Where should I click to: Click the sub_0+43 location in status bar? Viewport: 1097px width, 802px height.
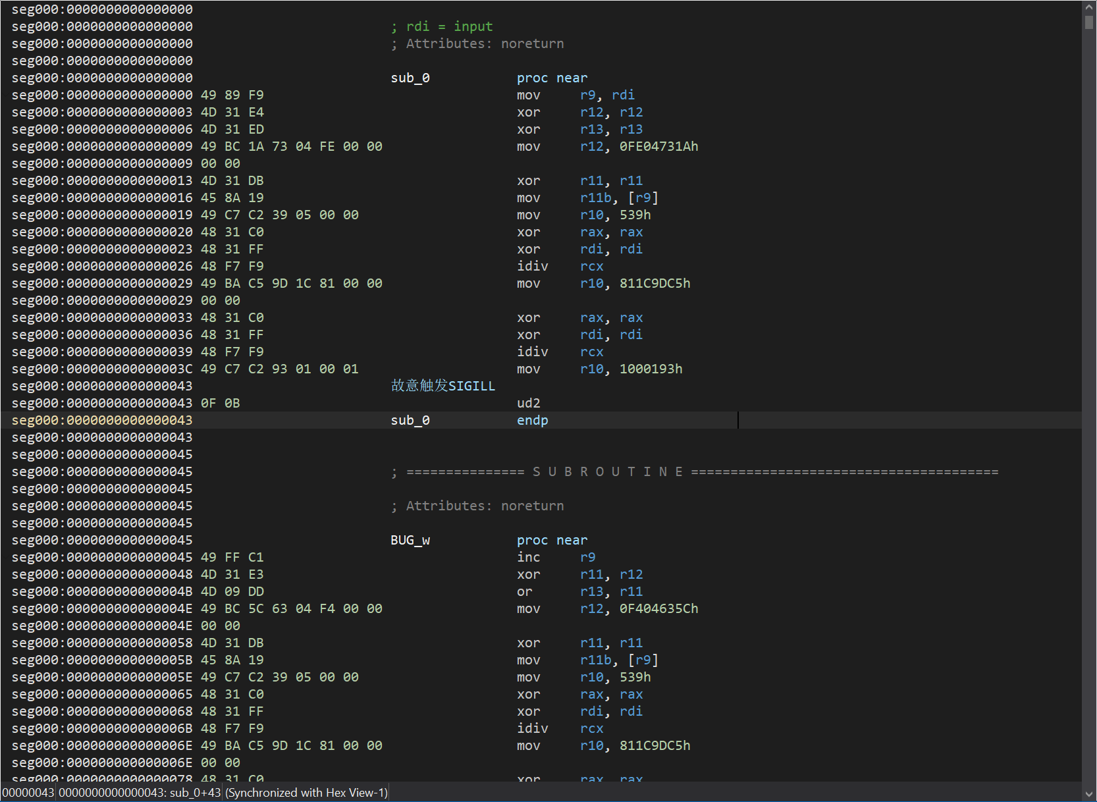[x=195, y=793]
